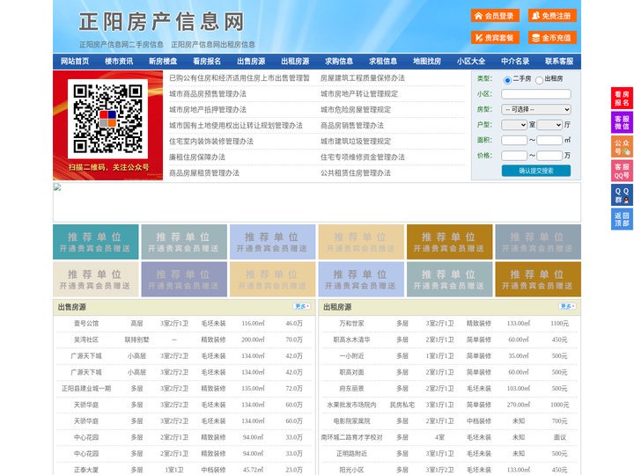Open 壹号公馆 sale listing

coord(86,323)
